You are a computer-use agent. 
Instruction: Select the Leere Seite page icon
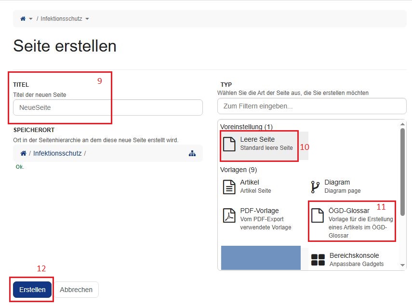point(229,144)
